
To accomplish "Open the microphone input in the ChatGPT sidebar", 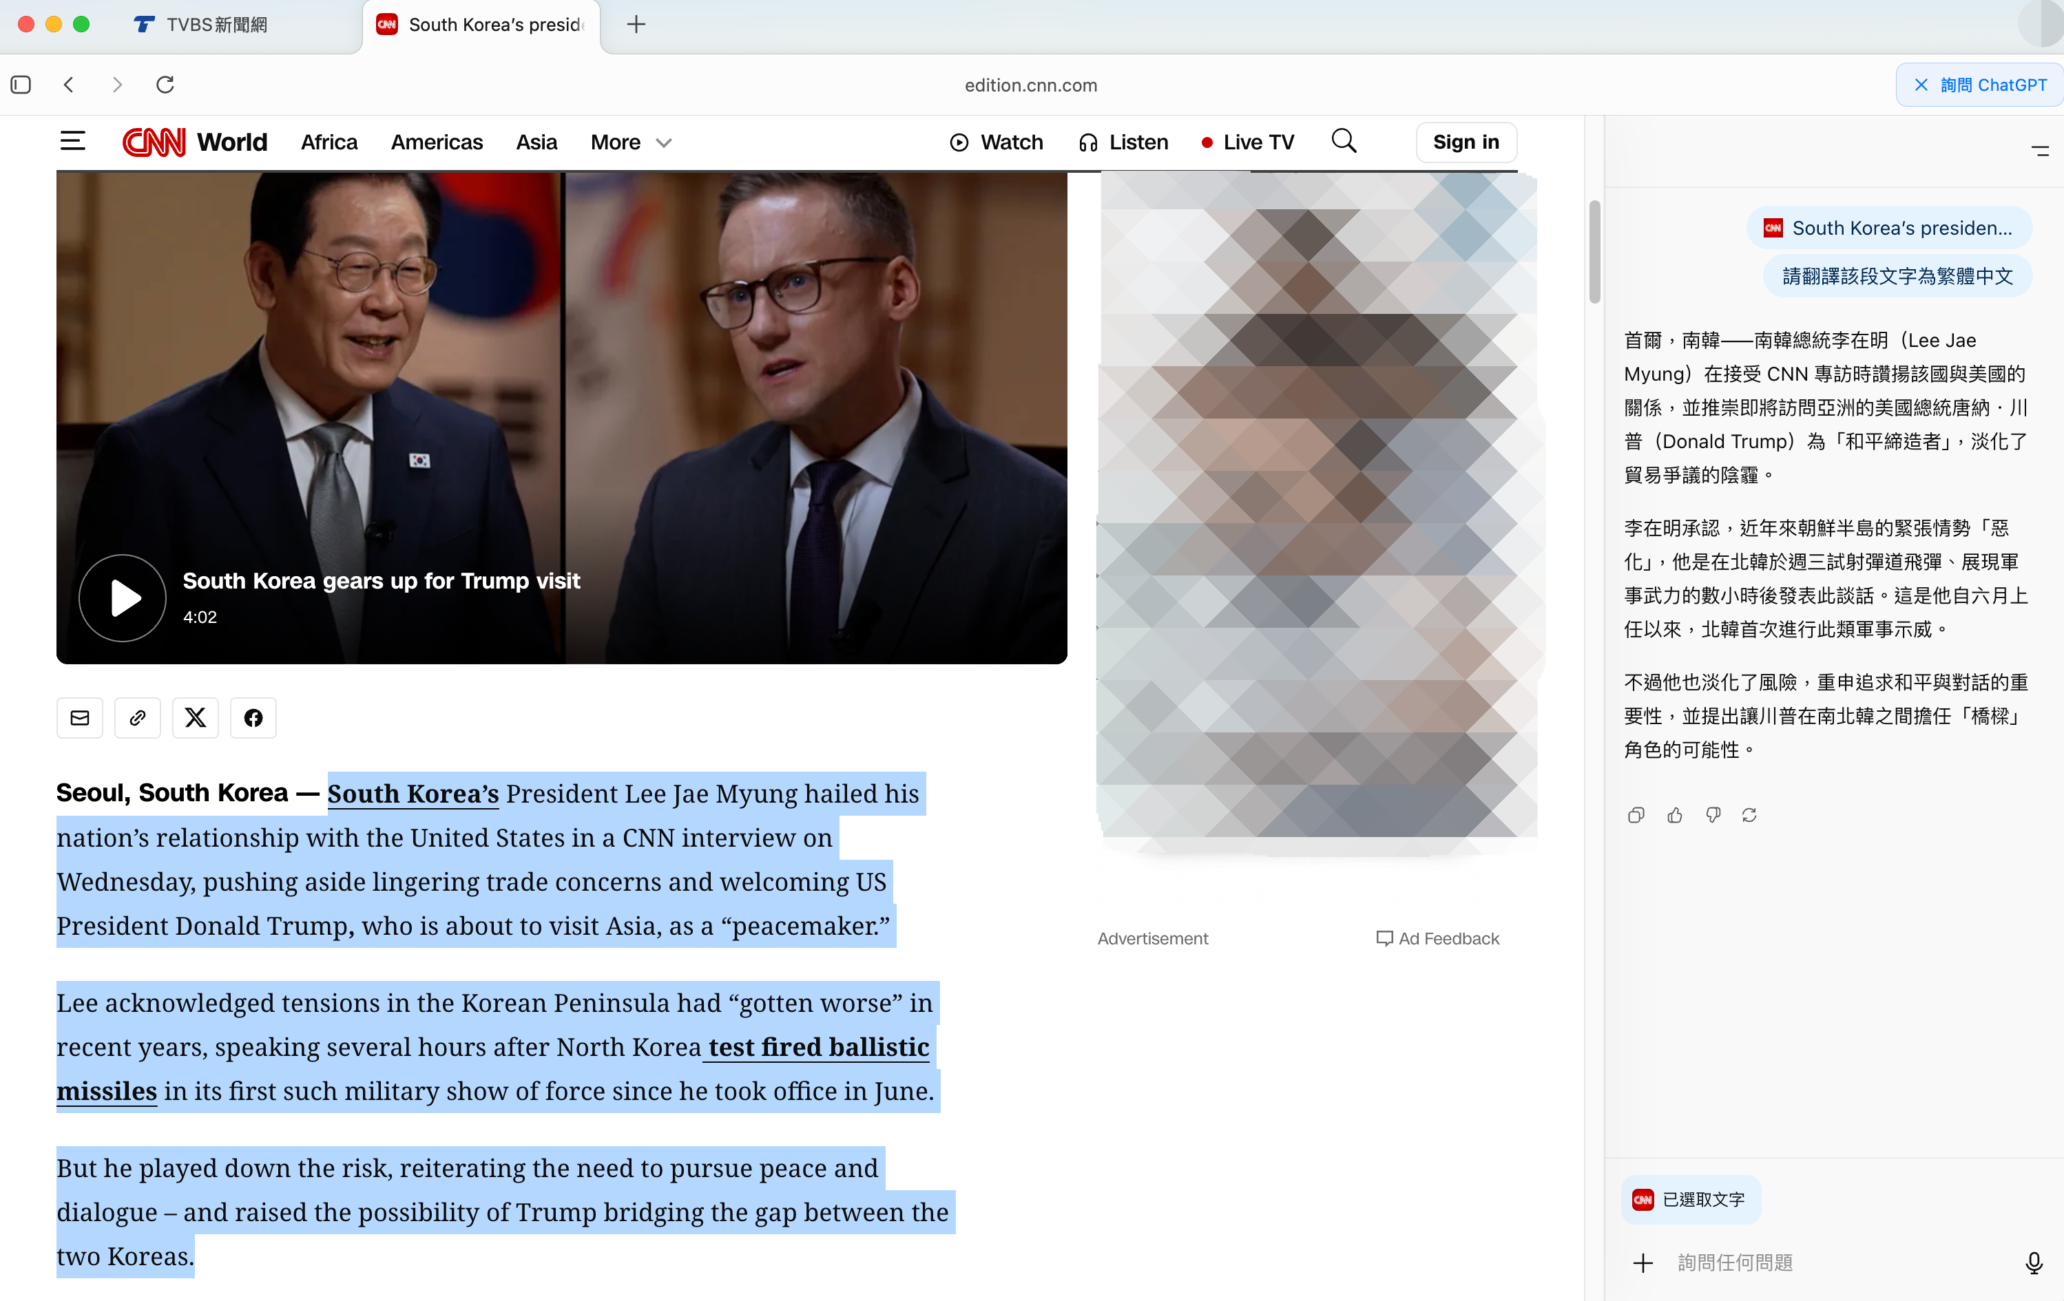I will (x=2034, y=1262).
